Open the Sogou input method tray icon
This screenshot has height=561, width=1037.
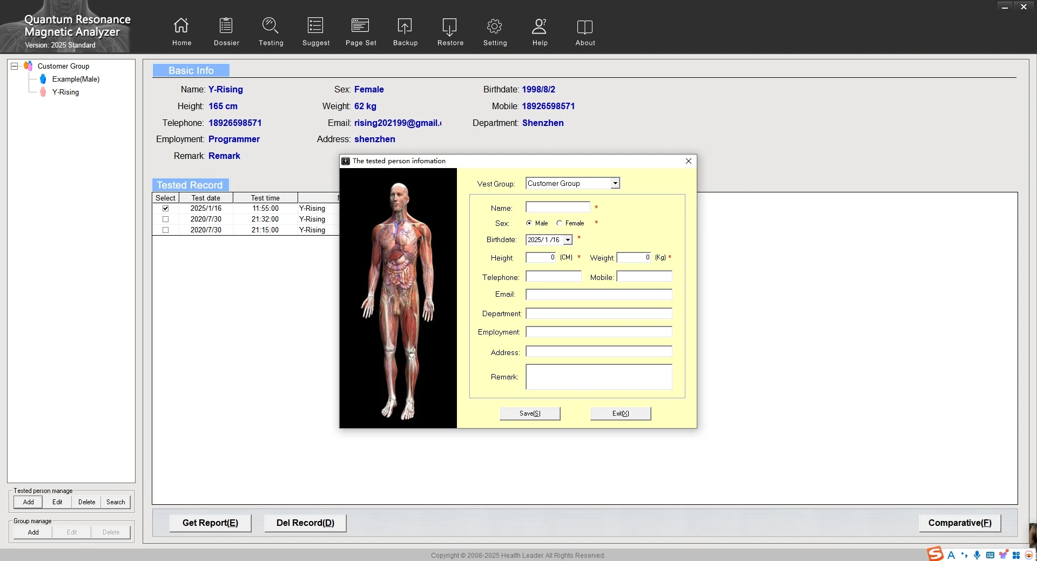coord(935,555)
